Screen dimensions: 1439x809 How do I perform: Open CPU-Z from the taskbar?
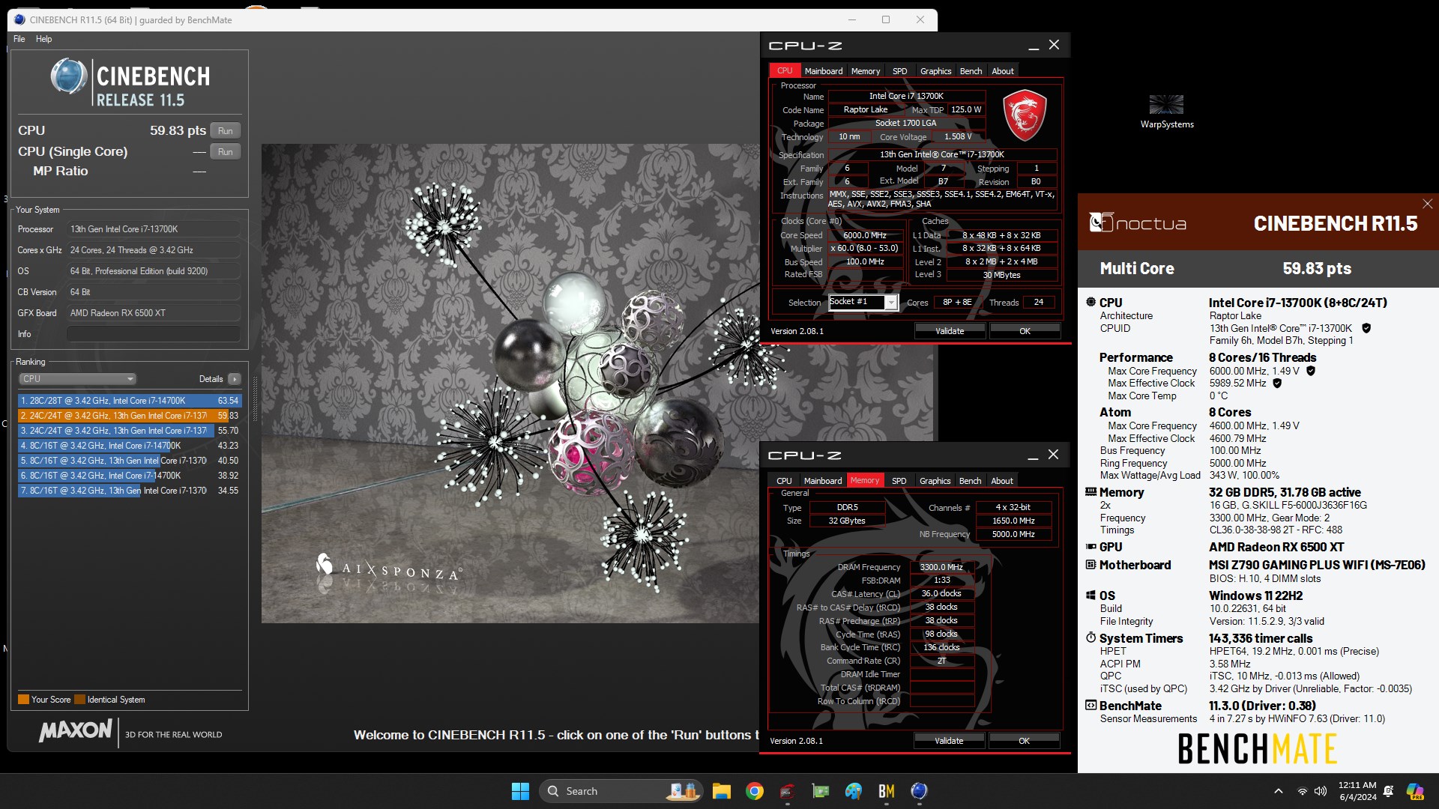(787, 791)
